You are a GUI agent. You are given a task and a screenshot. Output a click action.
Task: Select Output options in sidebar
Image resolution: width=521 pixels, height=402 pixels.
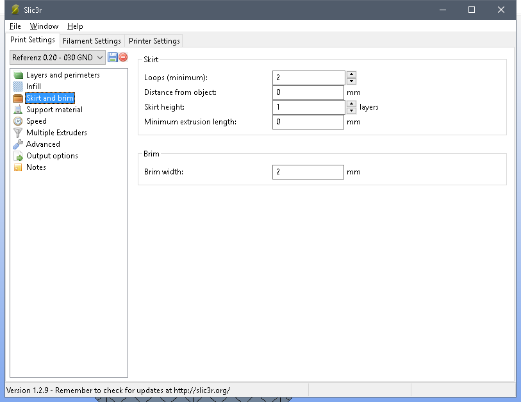point(52,156)
